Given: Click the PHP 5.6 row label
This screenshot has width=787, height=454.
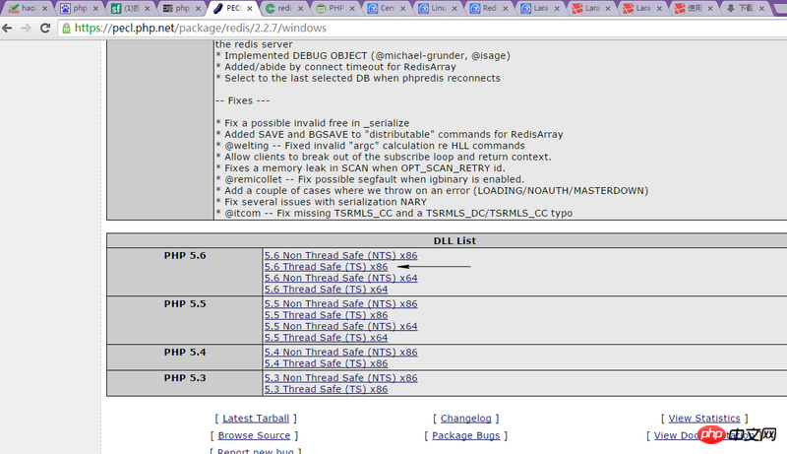Looking at the screenshot, I should click(x=185, y=256).
